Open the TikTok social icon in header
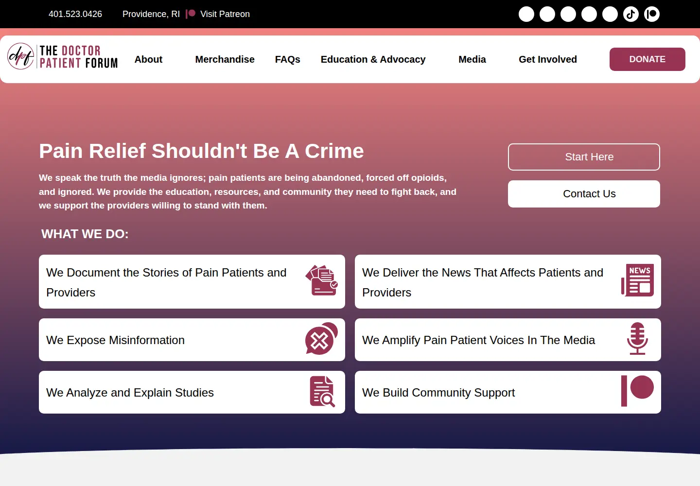The width and height of the screenshot is (700, 486). (x=631, y=14)
